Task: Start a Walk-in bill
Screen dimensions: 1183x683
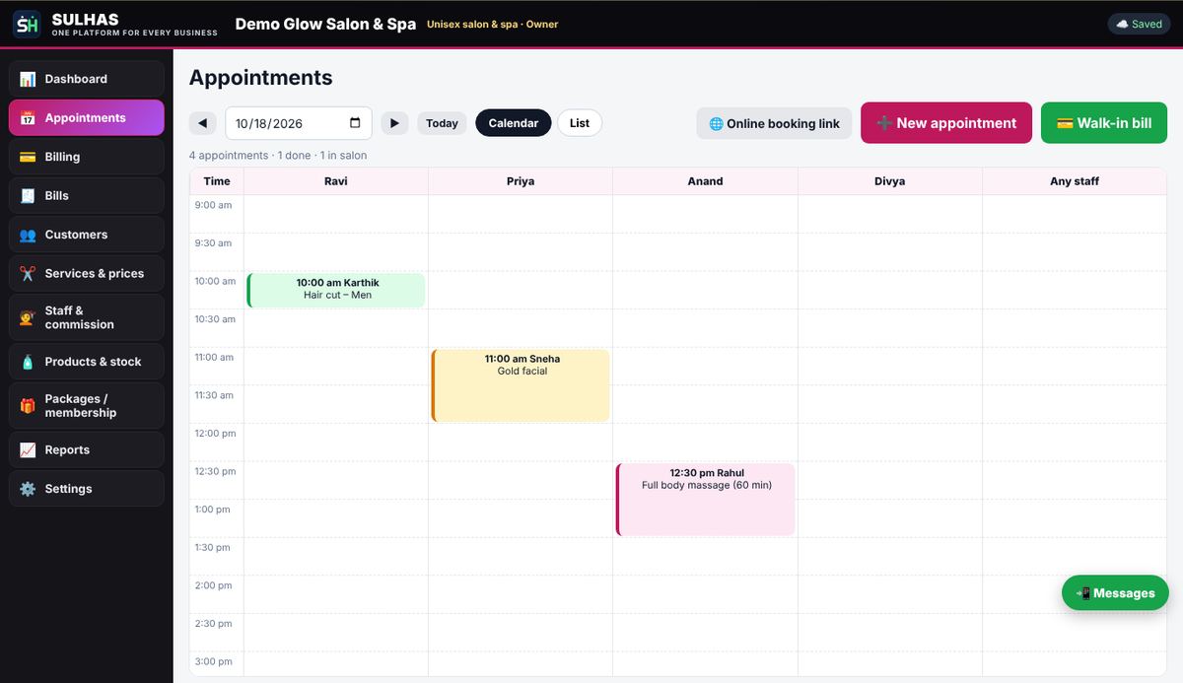Action: [x=1104, y=123]
